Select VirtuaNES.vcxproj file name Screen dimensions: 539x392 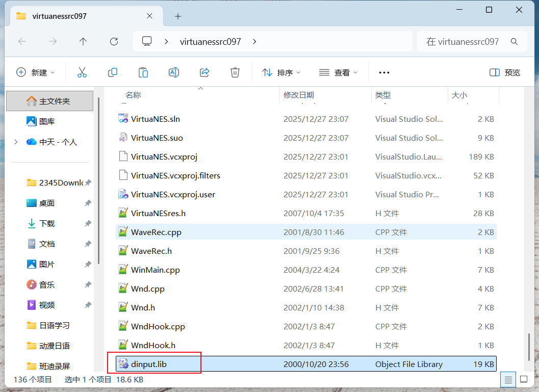click(164, 156)
